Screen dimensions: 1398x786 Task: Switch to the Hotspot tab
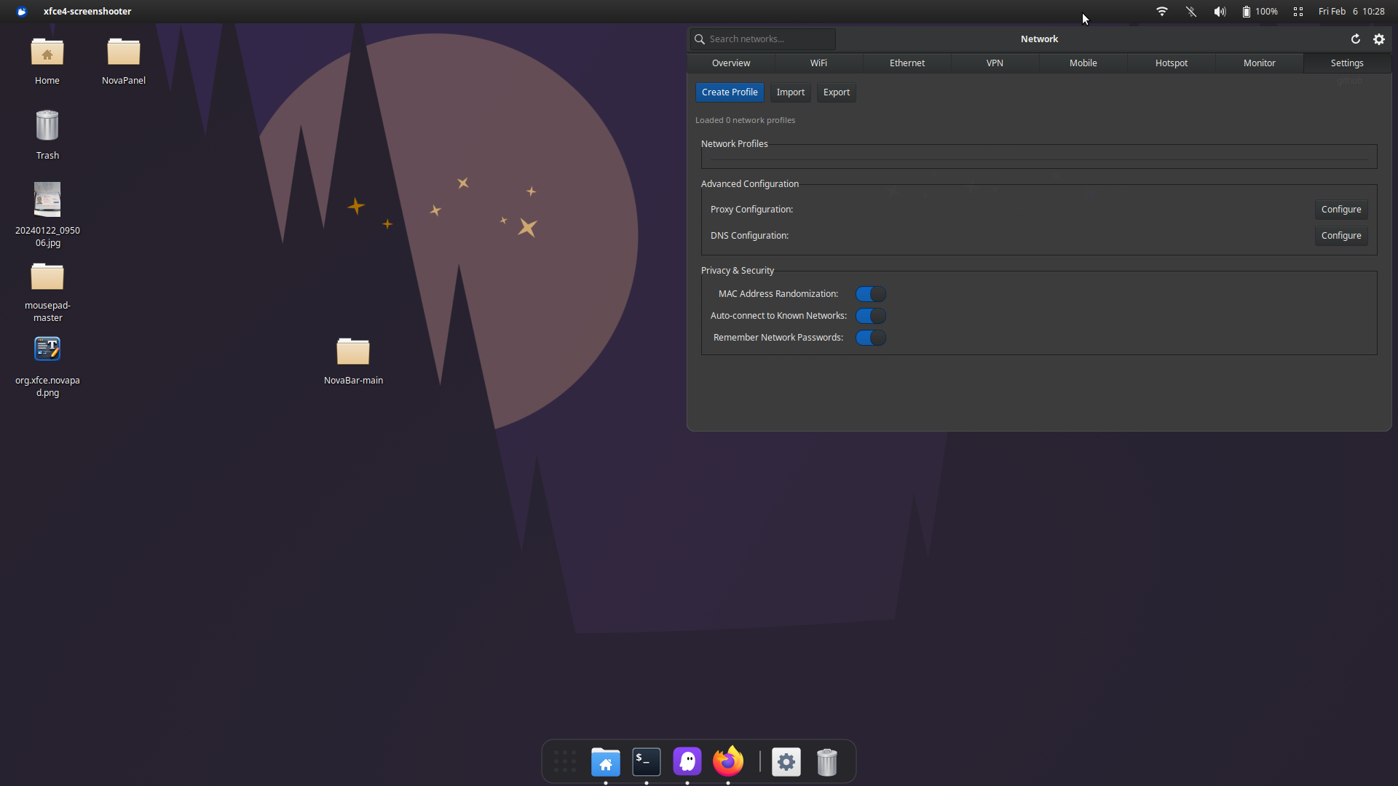[x=1172, y=63]
